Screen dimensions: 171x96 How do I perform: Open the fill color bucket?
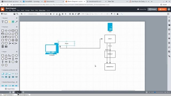point(73,14)
